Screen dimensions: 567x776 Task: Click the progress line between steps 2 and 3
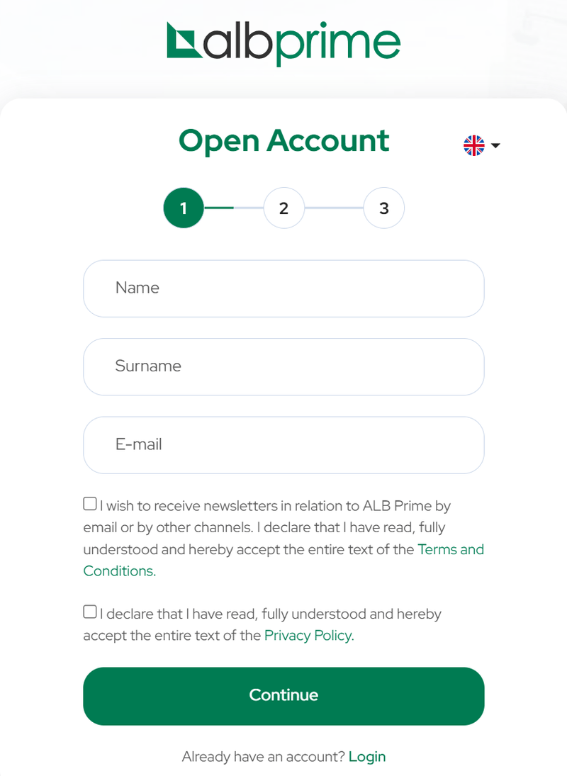(334, 208)
